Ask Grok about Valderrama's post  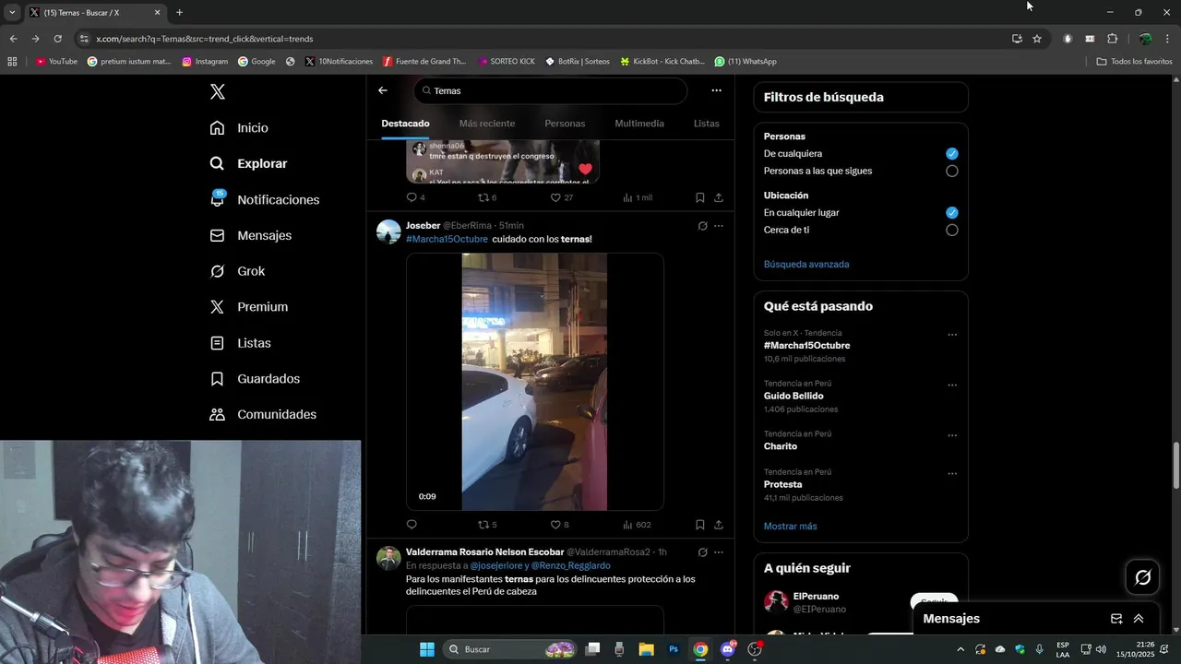pos(702,552)
